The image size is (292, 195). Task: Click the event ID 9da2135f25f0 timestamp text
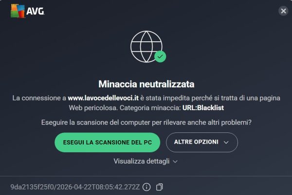(x=75, y=187)
